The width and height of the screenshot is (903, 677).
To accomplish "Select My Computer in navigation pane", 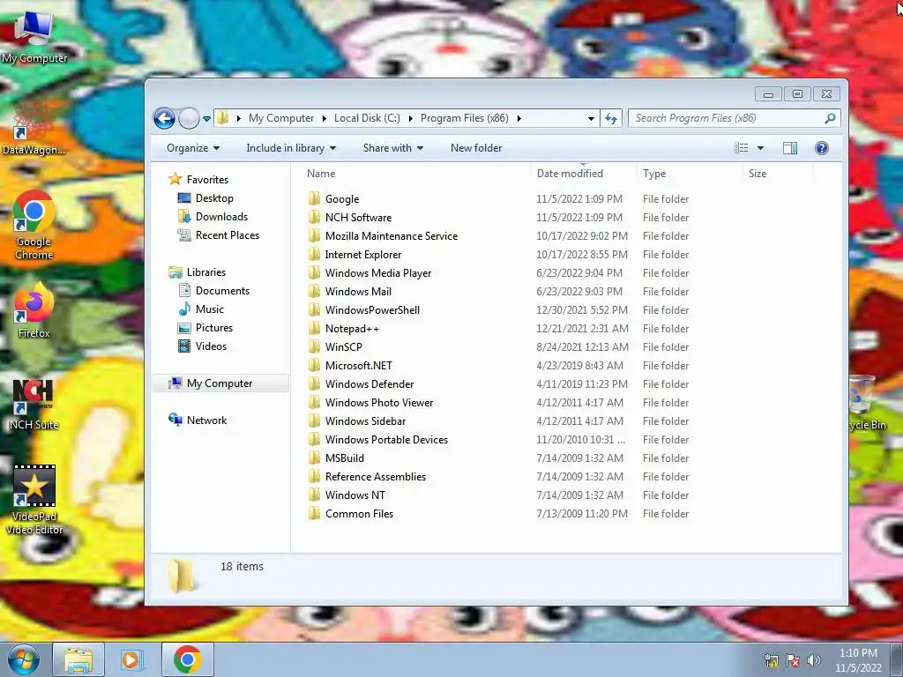I will point(220,383).
